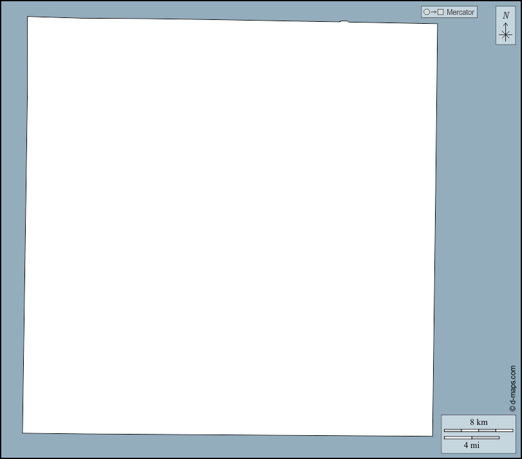Screen dimensions: 522x459
Task: Click the first segment of the kilometer bar
Action: point(452,430)
